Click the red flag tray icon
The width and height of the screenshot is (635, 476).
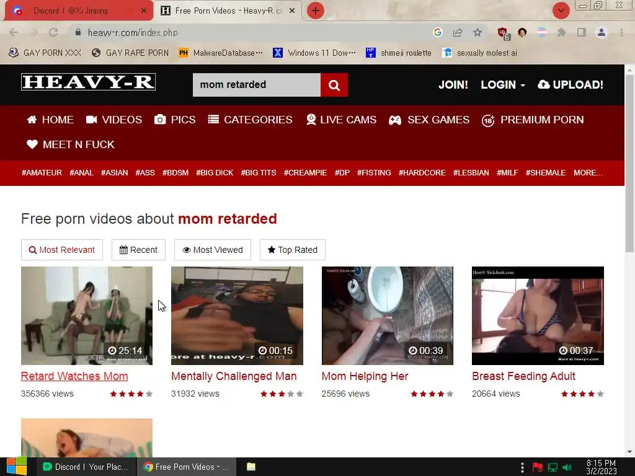[538, 467]
